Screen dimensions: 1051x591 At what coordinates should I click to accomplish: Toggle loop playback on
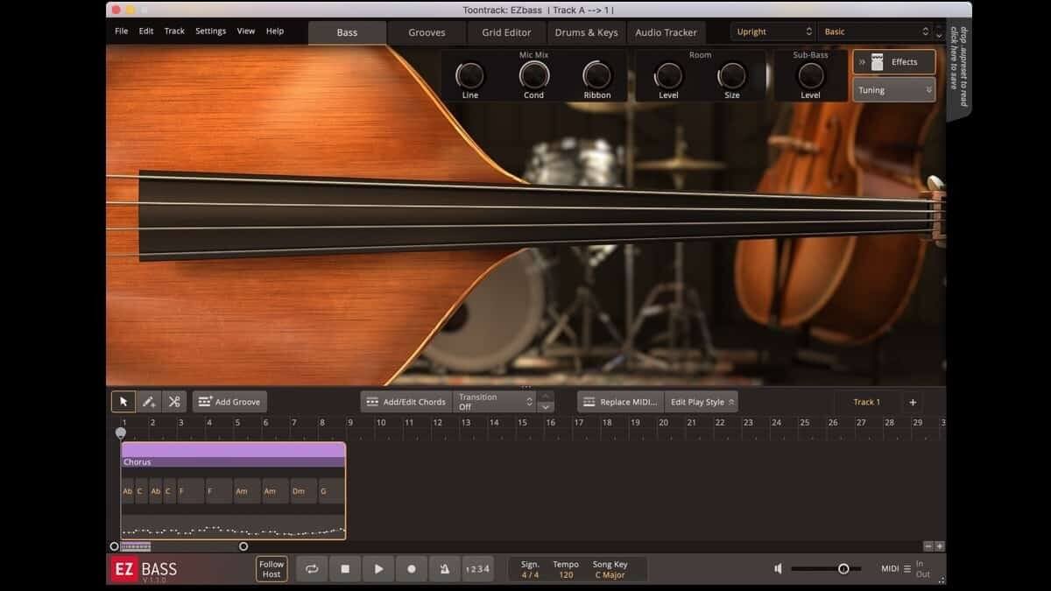(311, 568)
